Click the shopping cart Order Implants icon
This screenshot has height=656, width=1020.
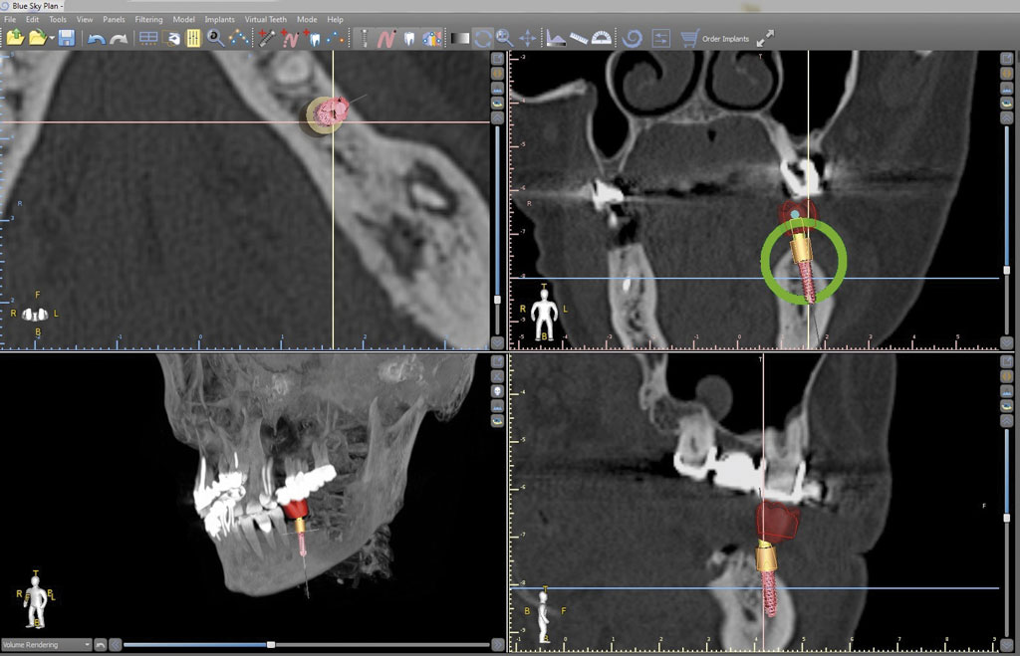688,39
